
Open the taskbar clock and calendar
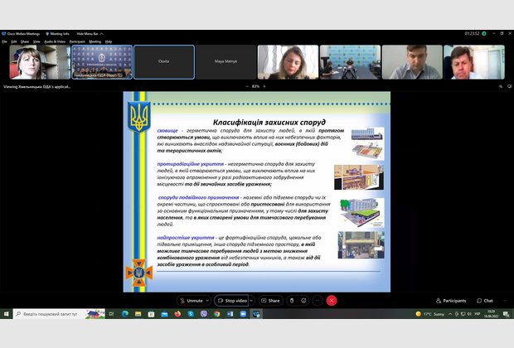[491, 314]
